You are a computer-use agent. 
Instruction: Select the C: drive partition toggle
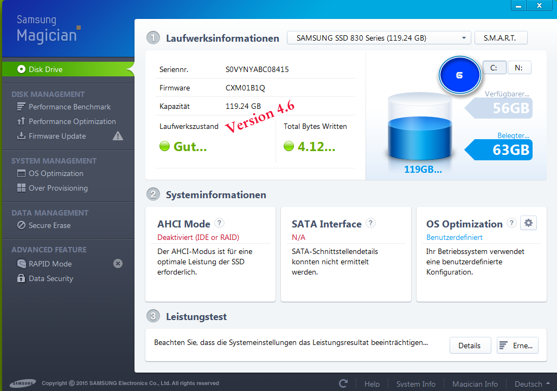[494, 68]
